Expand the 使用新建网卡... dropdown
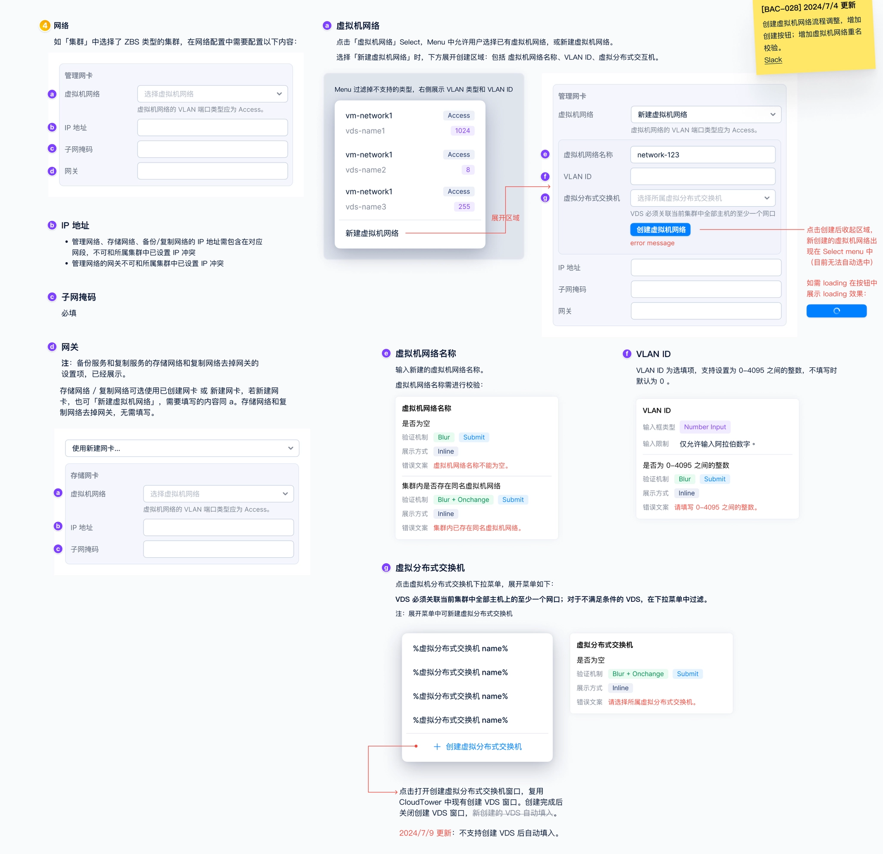 (182, 449)
